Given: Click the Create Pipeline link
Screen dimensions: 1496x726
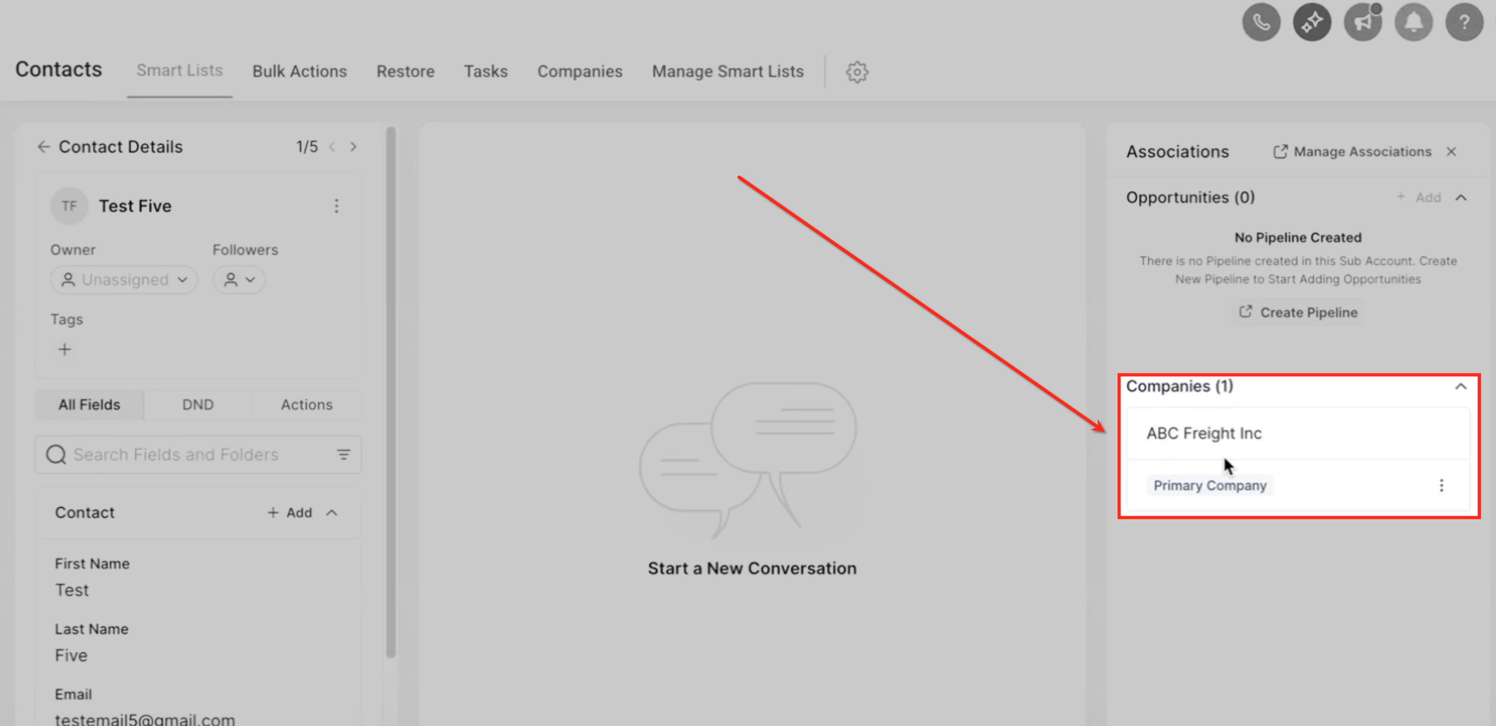Looking at the screenshot, I should [1298, 313].
